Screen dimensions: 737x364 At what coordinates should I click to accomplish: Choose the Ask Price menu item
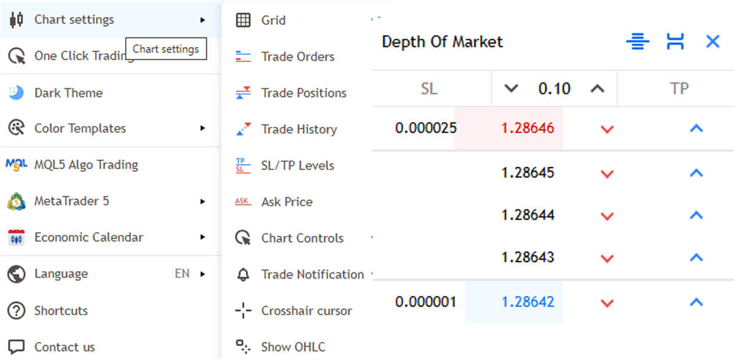286,202
